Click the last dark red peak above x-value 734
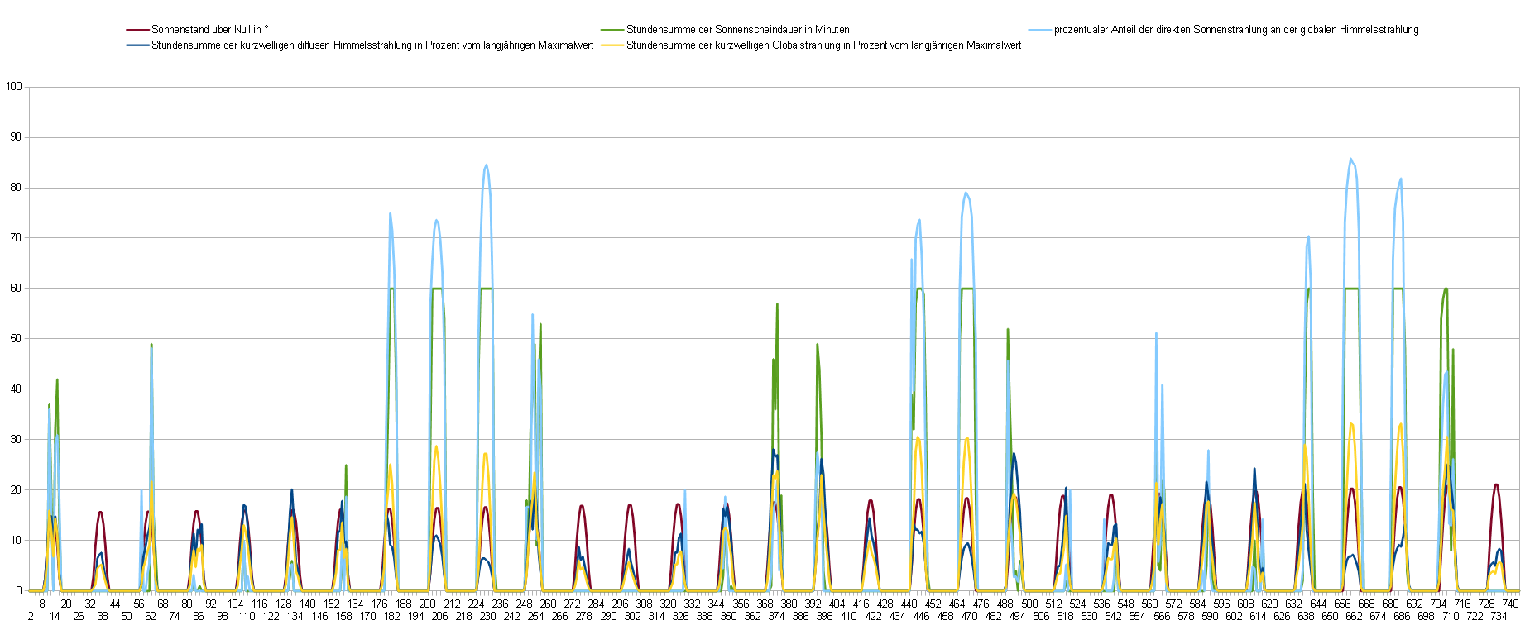This screenshot has width=1530, height=630. [1496, 485]
